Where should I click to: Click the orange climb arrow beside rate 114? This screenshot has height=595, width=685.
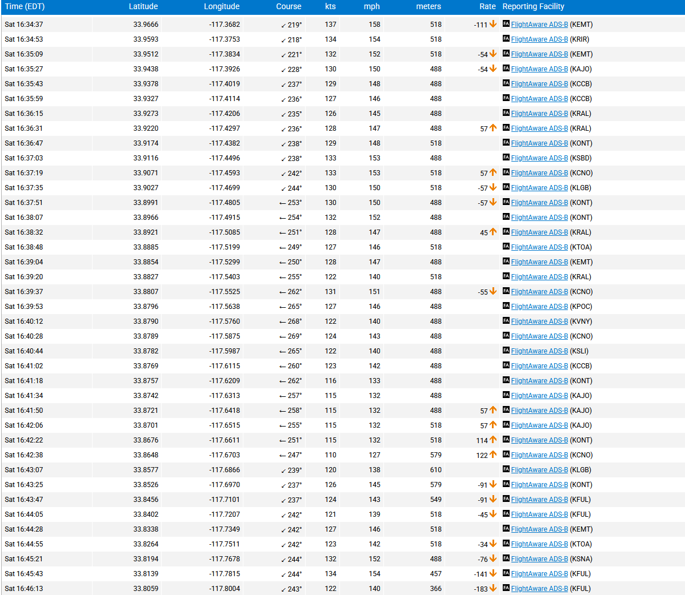click(493, 440)
